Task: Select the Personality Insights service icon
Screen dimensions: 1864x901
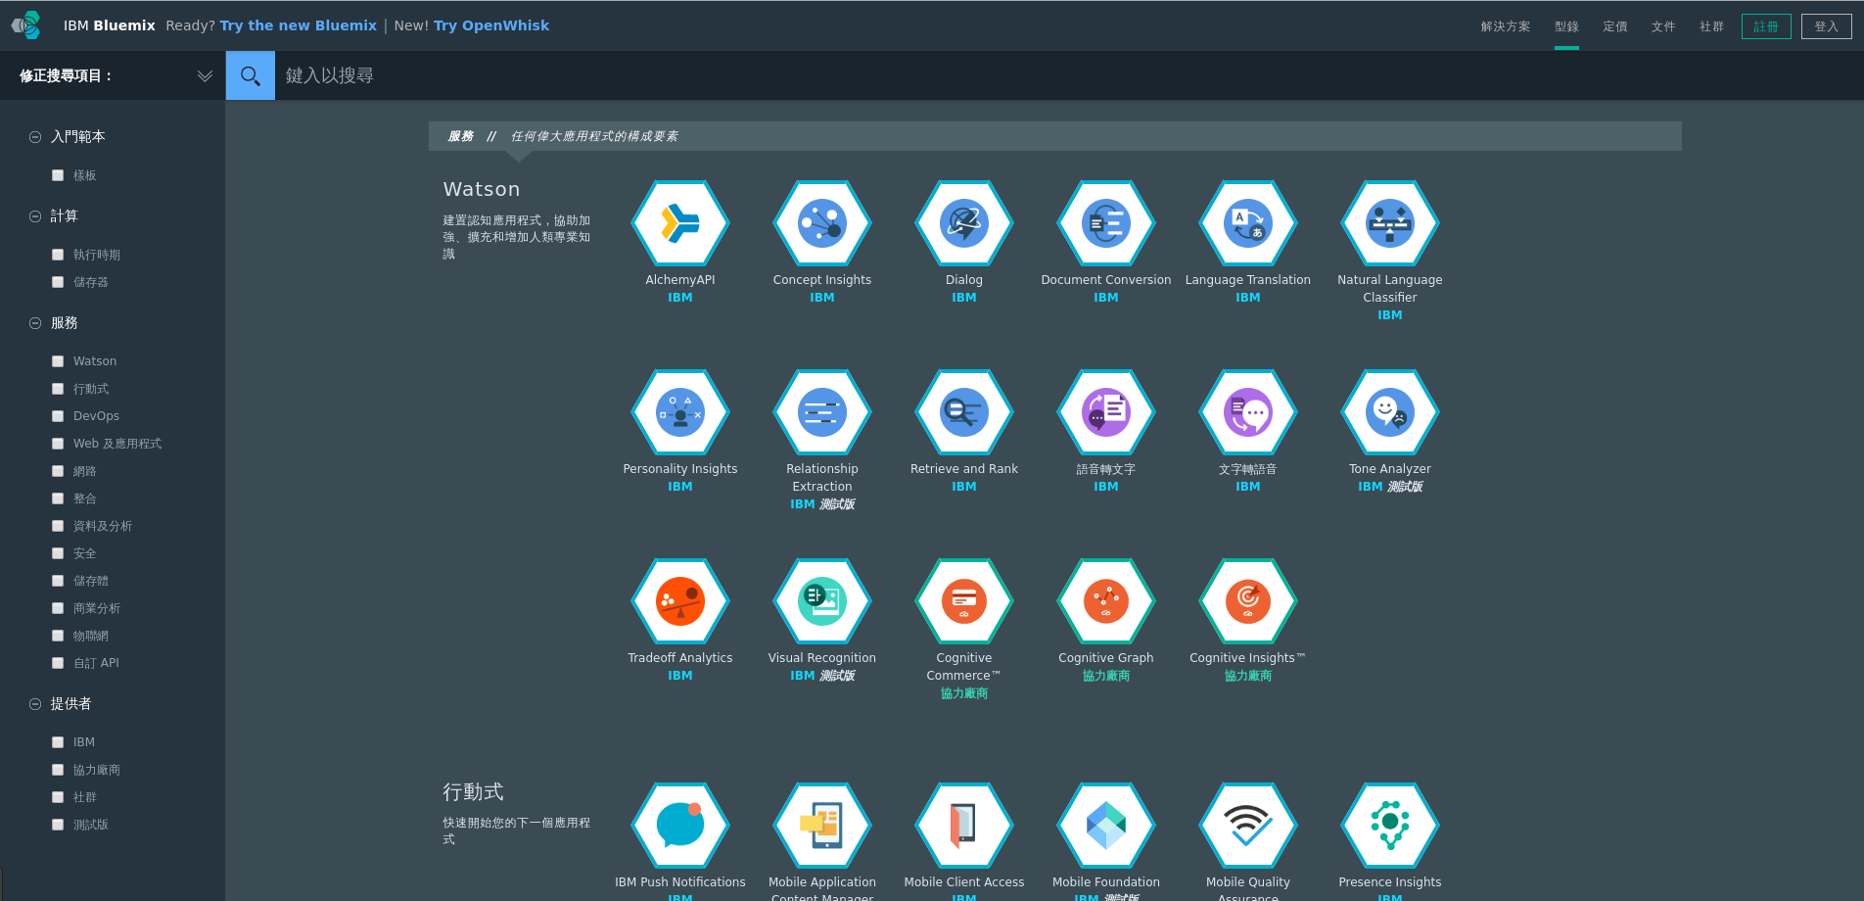Action: (680, 412)
